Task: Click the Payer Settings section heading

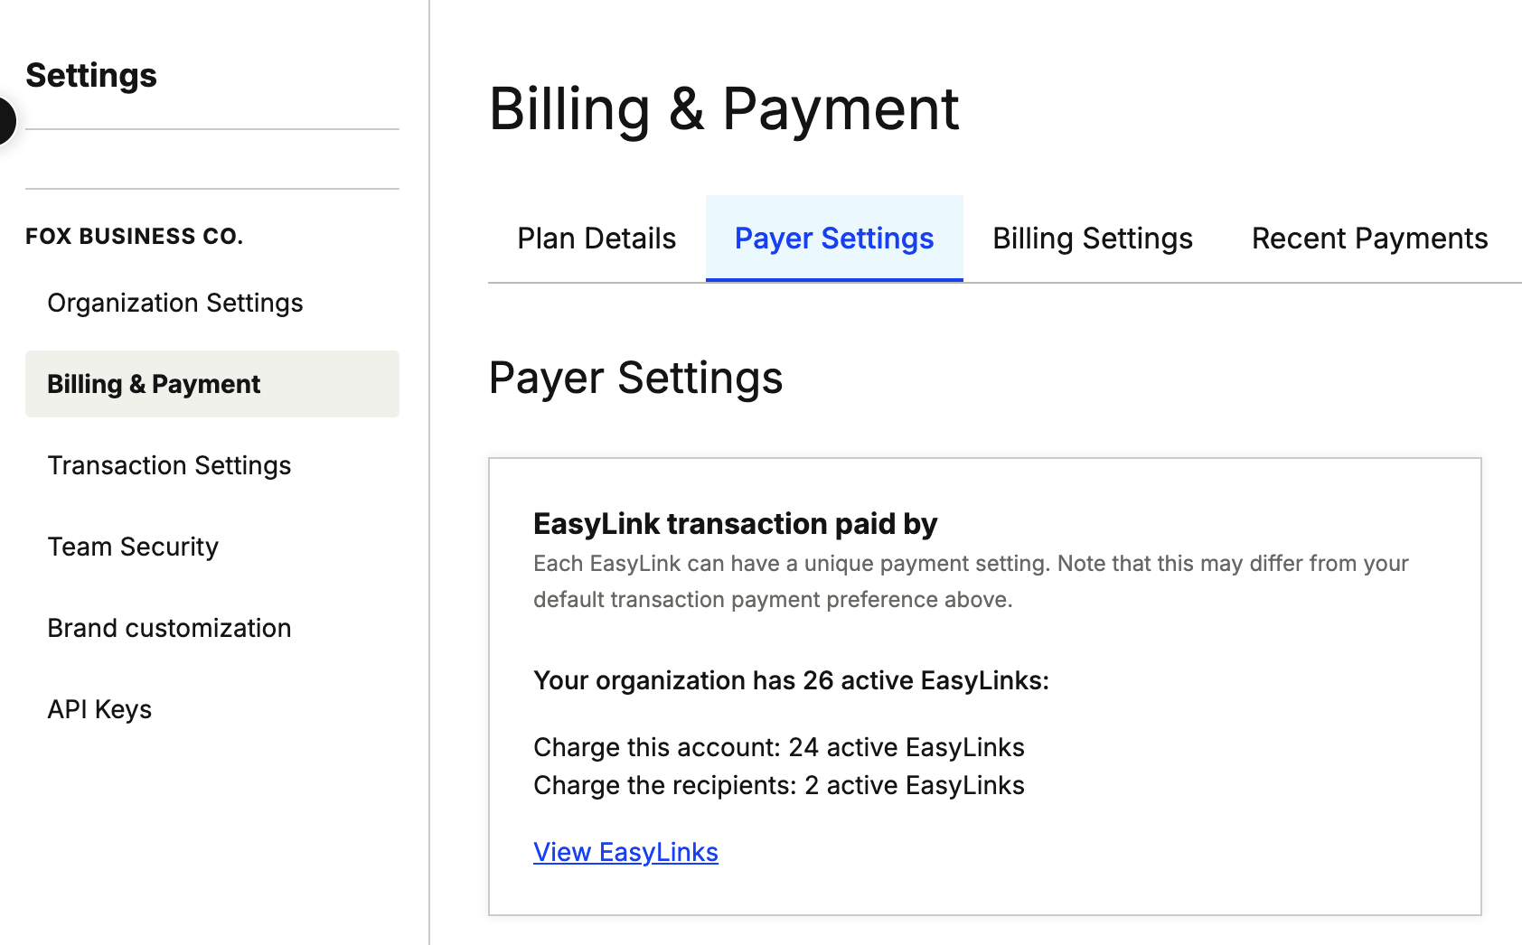Action: pyautogui.click(x=635, y=378)
